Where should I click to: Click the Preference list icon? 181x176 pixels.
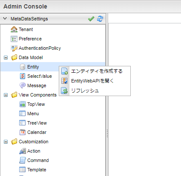click(14, 39)
